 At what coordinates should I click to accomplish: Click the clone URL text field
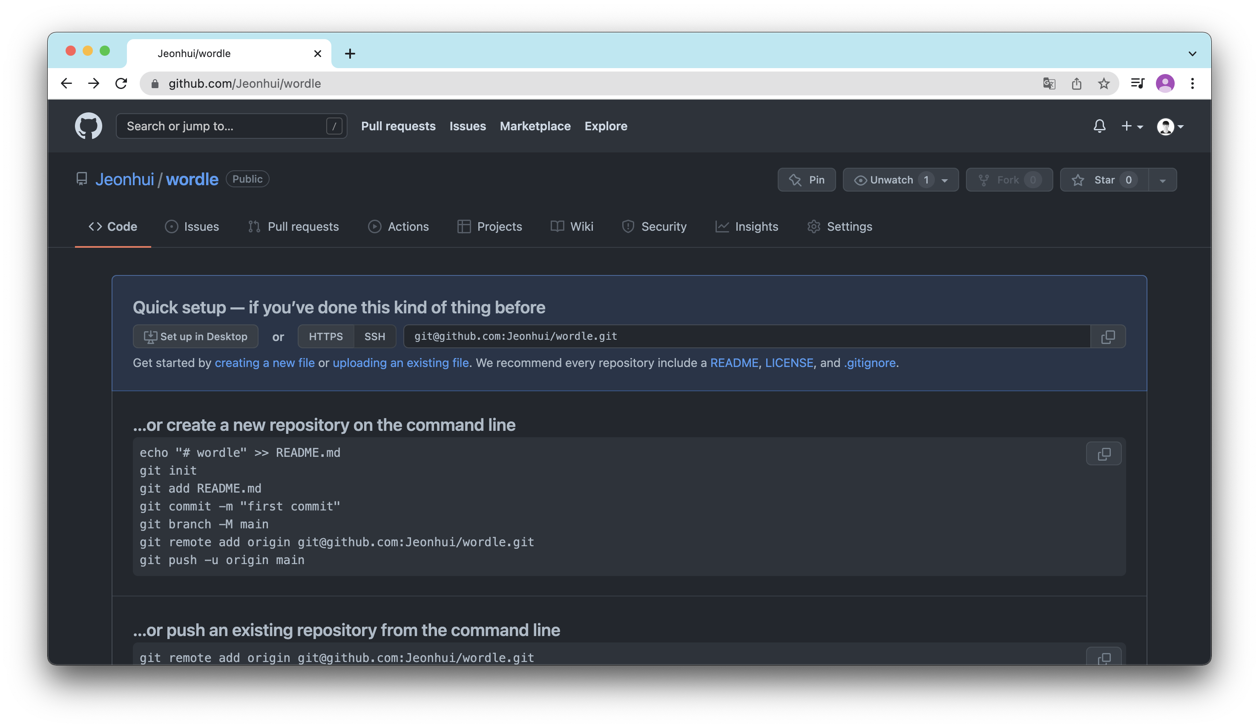[x=746, y=336]
